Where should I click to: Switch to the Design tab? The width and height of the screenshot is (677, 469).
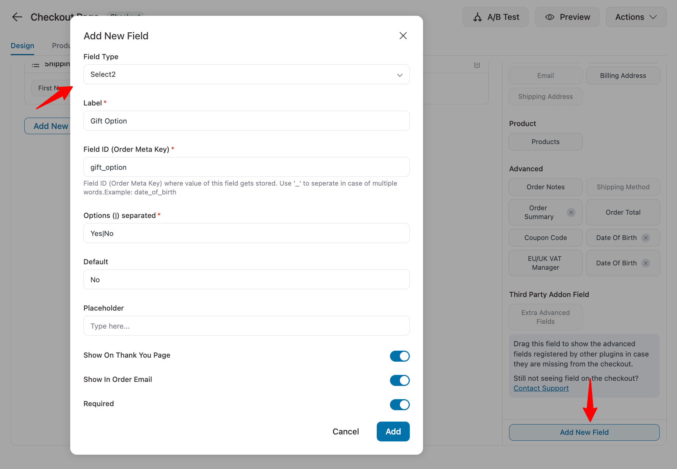22,45
